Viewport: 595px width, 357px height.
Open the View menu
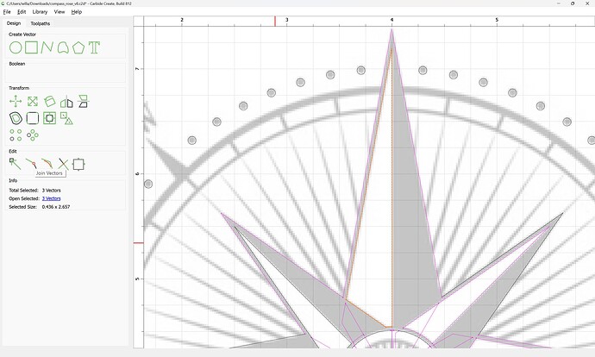[60, 12]
